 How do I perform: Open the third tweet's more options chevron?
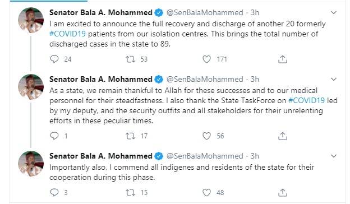pos(334,156)
